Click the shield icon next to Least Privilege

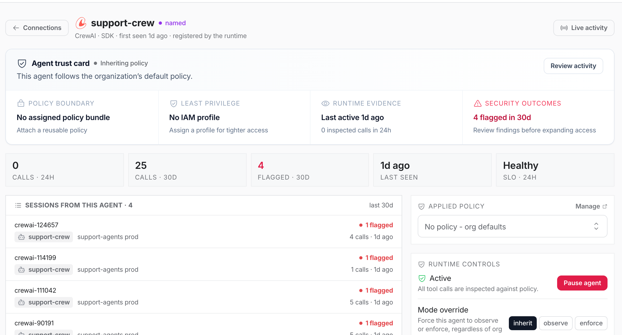pyautogui.click(x=174, y=103)
